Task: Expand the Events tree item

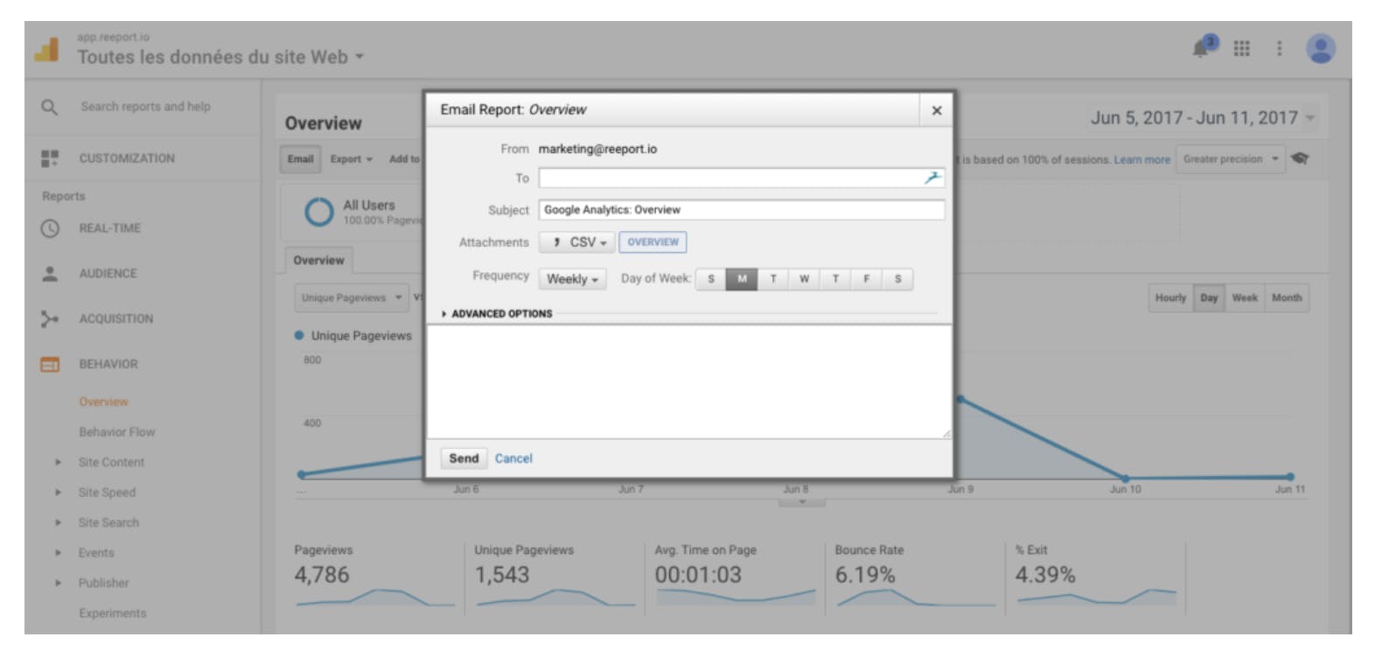Action: 58,553
